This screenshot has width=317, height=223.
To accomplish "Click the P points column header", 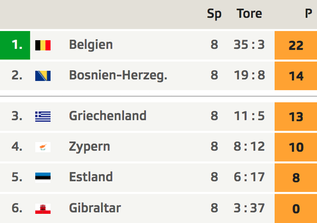I will pos(308,14).
